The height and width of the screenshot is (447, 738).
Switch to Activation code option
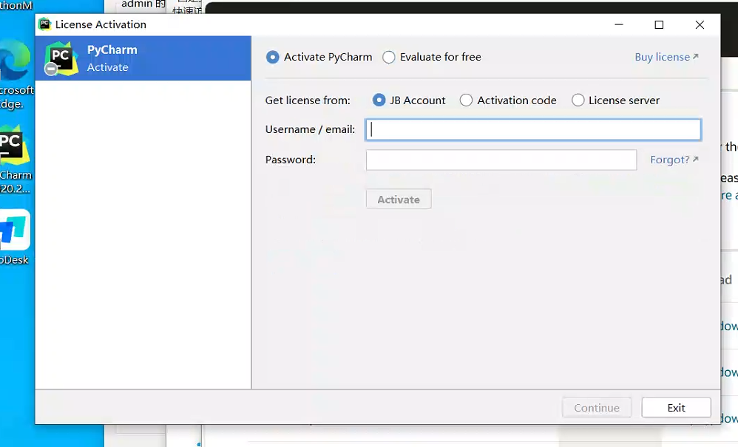pos(466,100)
